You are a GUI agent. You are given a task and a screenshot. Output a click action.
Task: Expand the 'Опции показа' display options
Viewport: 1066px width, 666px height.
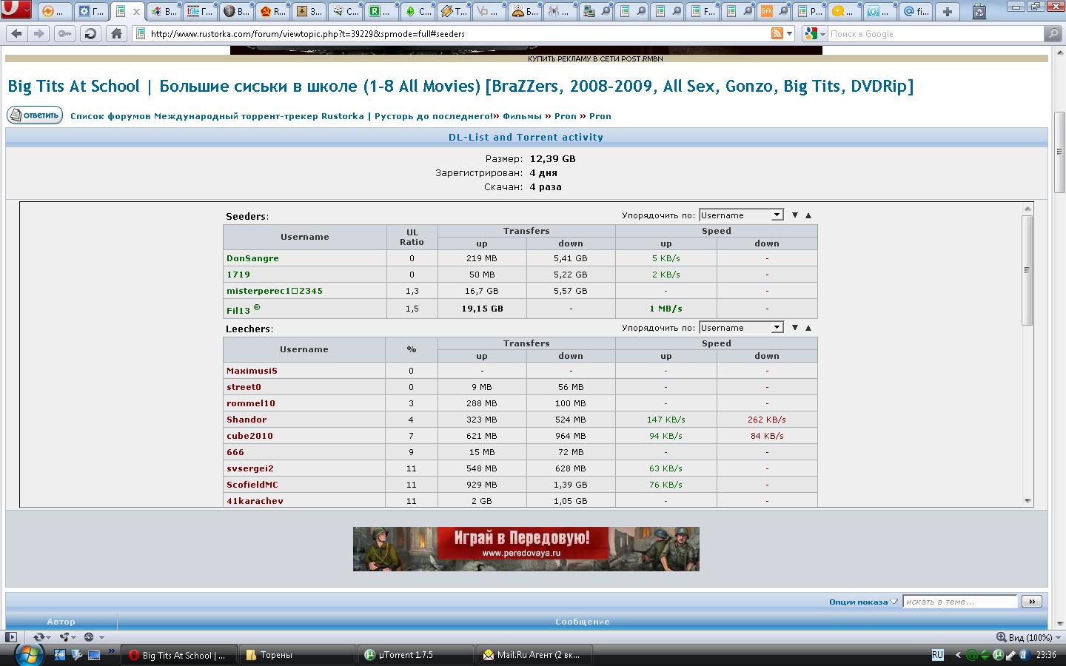point(863,602)
